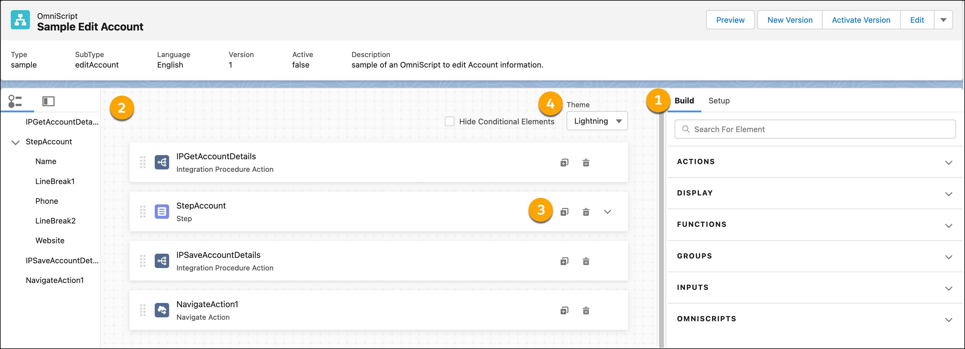Clone the IPSaveAccountDetails element
The width and height of the screenshot is (965, 349).
point(564,261)
